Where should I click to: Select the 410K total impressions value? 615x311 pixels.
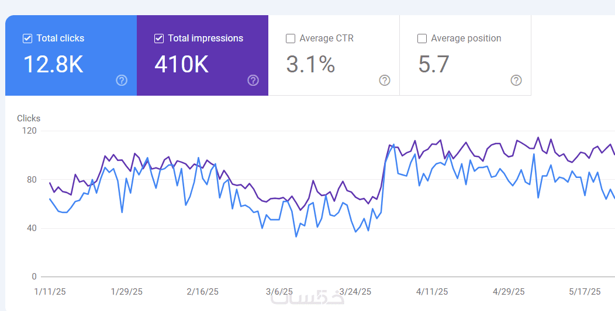(182, 64)
